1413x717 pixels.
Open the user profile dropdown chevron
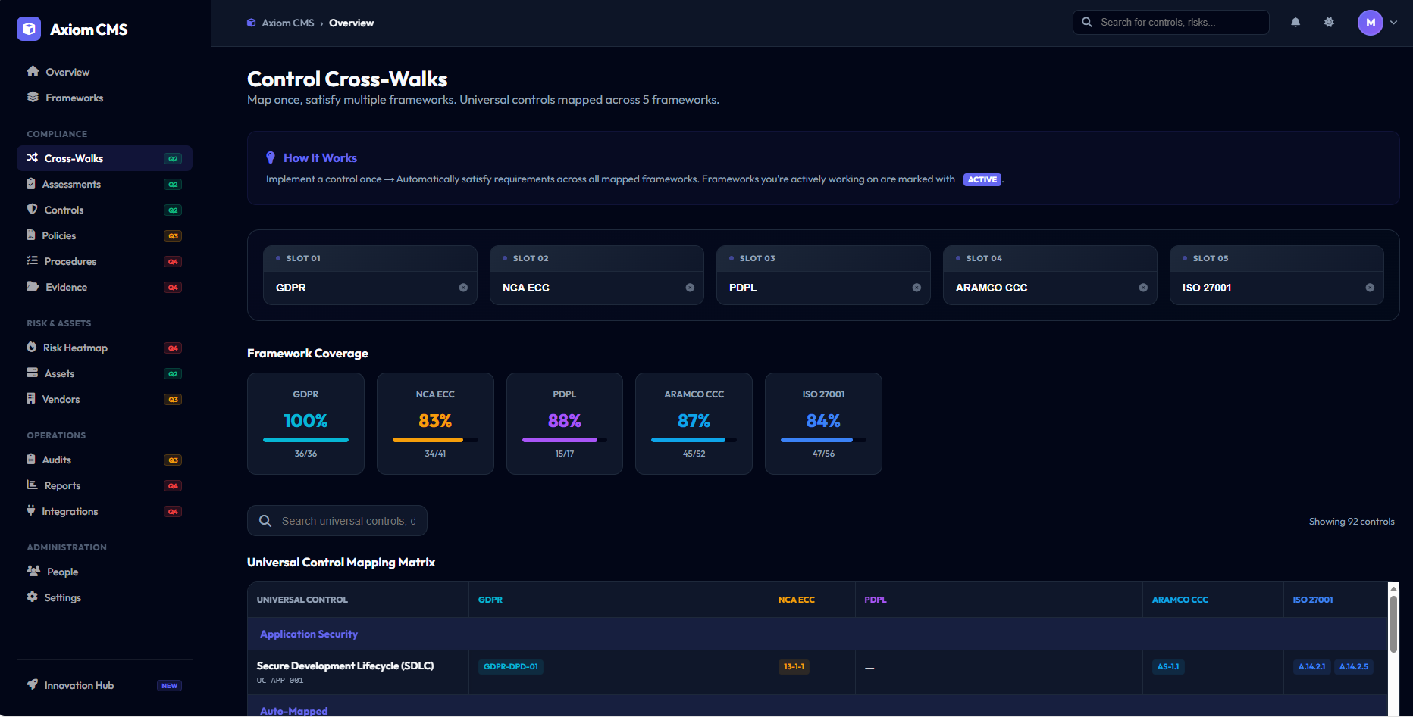click(x=1395, y=22)
